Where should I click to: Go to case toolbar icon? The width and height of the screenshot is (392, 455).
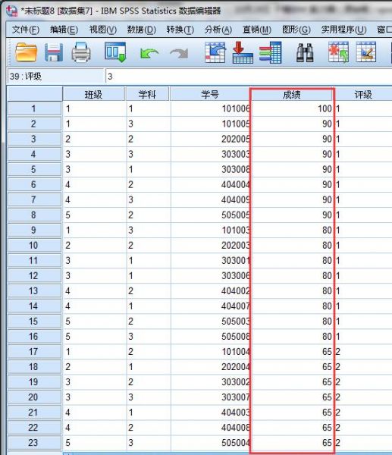tap(215, 52)
